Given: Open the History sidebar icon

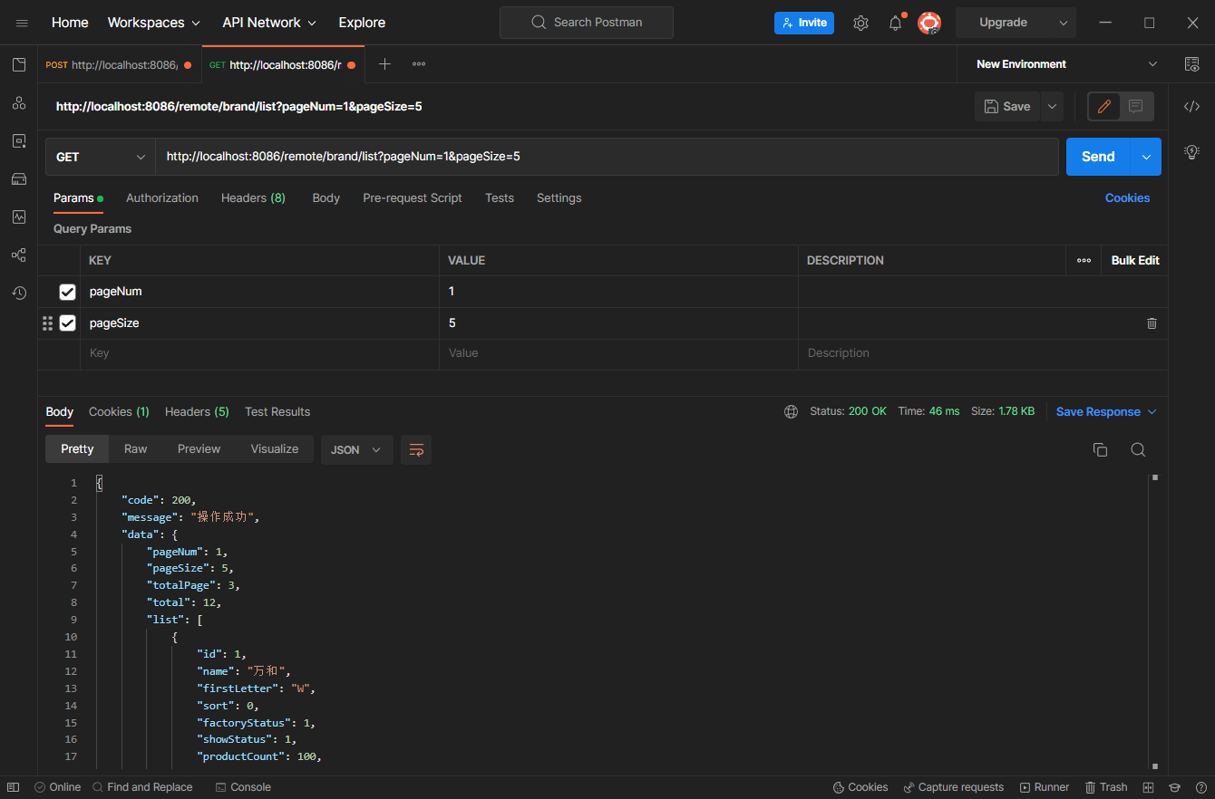Looking at the screenshot, I should coord(19,294).
